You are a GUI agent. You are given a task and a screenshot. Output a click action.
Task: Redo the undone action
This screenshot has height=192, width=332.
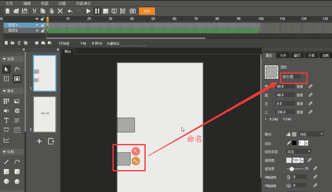coord(78,11)
